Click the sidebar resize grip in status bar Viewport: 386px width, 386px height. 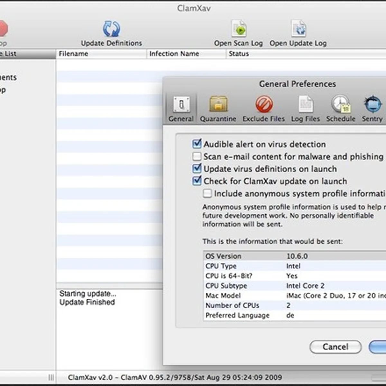coord(51,377)
